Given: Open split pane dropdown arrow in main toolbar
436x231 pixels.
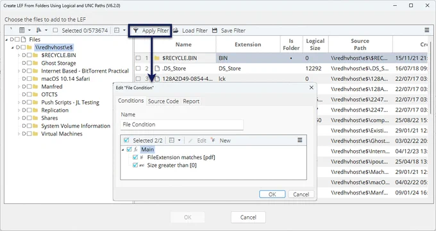Looking at the screenshot, I should point(124,30).
